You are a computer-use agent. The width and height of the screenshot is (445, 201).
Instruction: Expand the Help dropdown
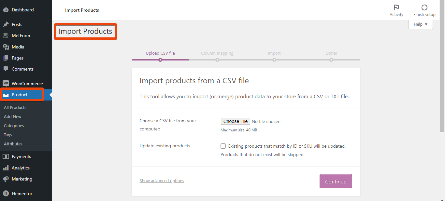click(x=420, y=24)
